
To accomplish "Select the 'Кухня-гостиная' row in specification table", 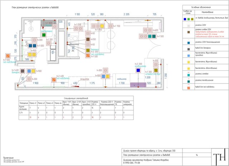I will [x=23, y=107].
